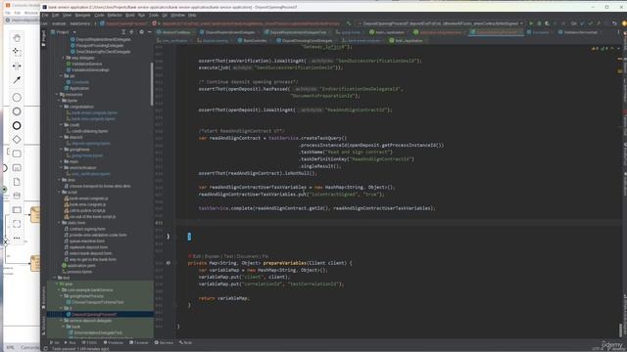The width and height of the screenshot is (627, 352).
Task: Open the File menu in IntelliJ
Action: point(45,16)
